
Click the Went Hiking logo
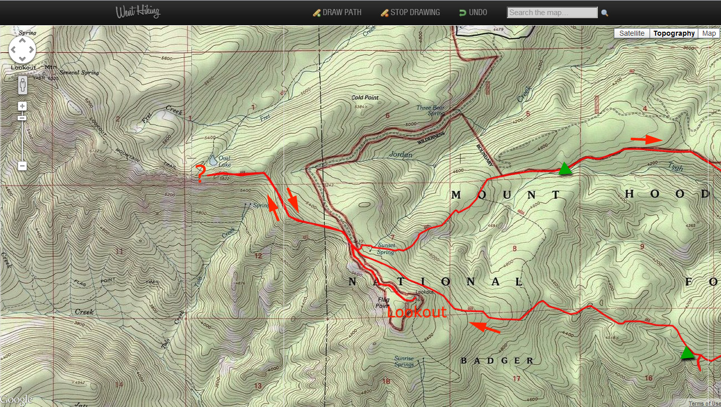138,12
